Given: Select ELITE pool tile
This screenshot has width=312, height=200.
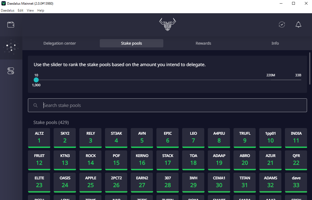Looking at the screenshot, I should click(x=39, y=183).
